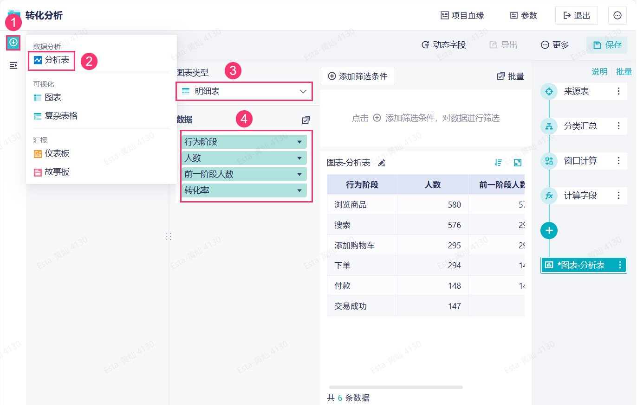Click the collapse panel icon in left sidebar
The height and width of the screenshot is (405, 637).
pyautogui.click(x=13, y=65)
